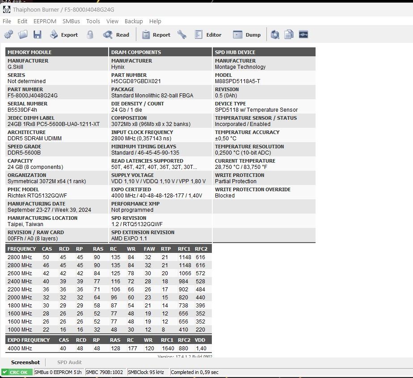Click the Export toolbar icon
The height and width of the screenshot is (378, 413).
click(x=54, y=34)
